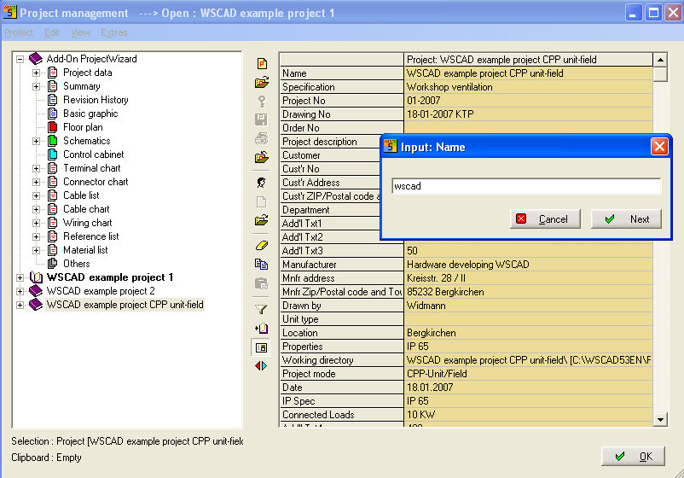This screenshot has height=478, width=684.
Task: Click the Connected Loads value 10 KW
Action: click(x=529, y=415)
